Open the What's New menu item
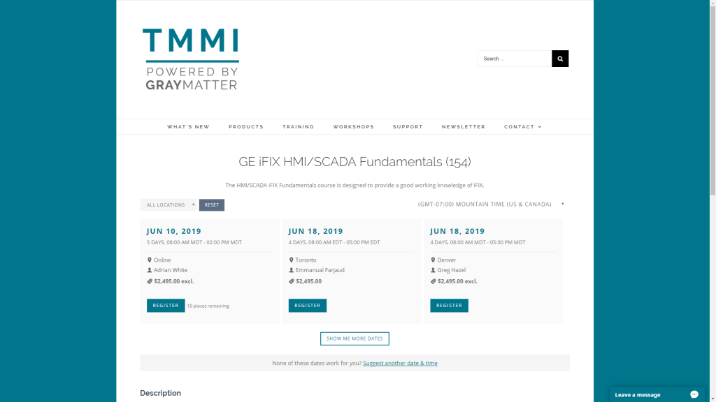716x402 pixels. (x=188, y=127)
